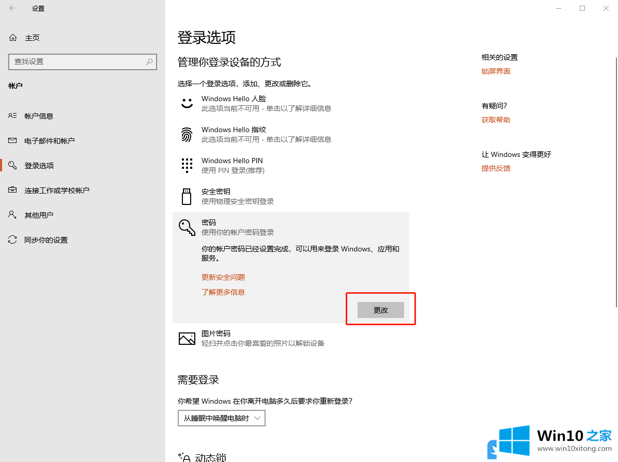Image resolution: width=618 pixels, height=462 pixels.
Task: Click the briefcase icon for 连接工作或学校帐户
Action: 12,190
